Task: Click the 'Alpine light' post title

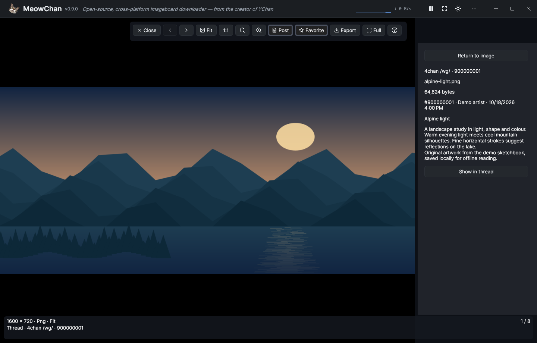Action: click(x=437, y=119)
